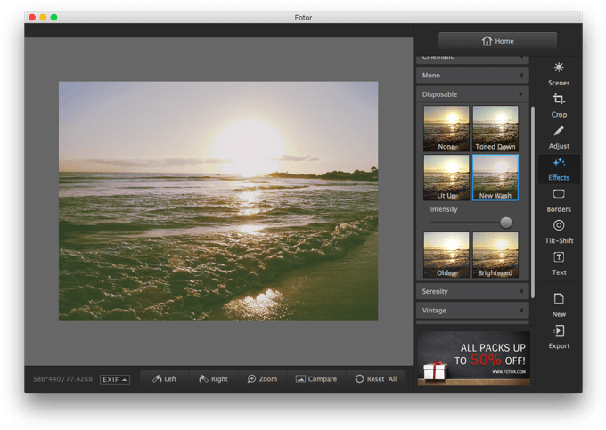Open the EXIF info dropdown
Image resolution: width=606 pixels, height=430 pixels.
tap(115, 380)
